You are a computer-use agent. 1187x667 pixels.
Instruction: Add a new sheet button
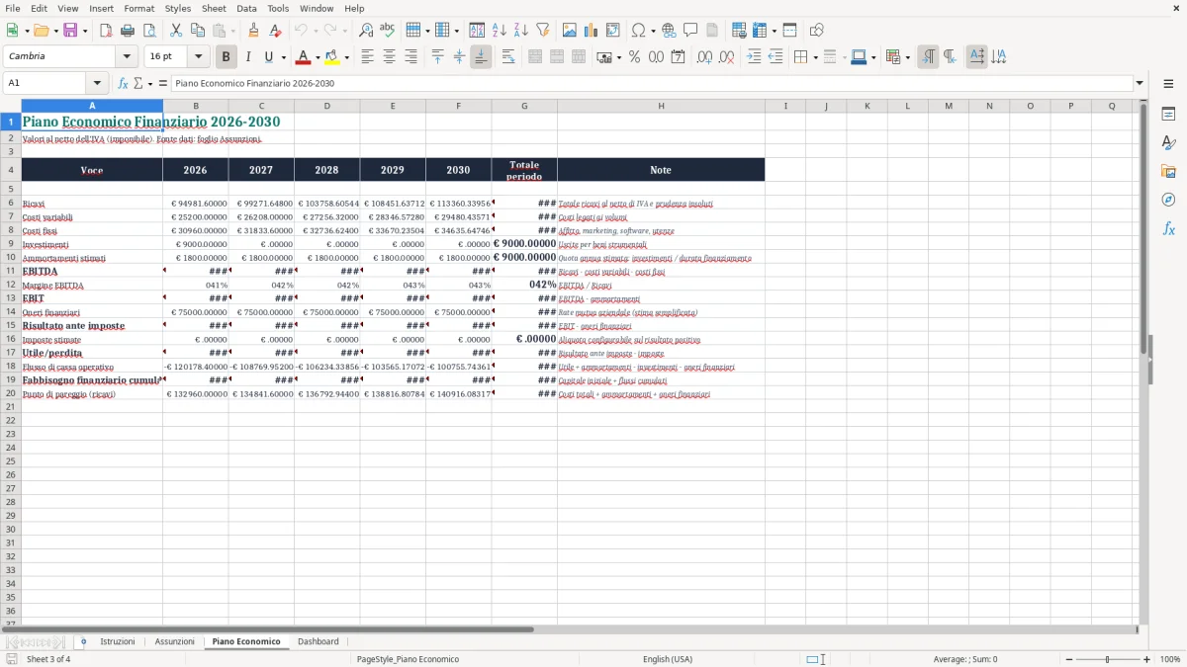click(x=83, y=641)
